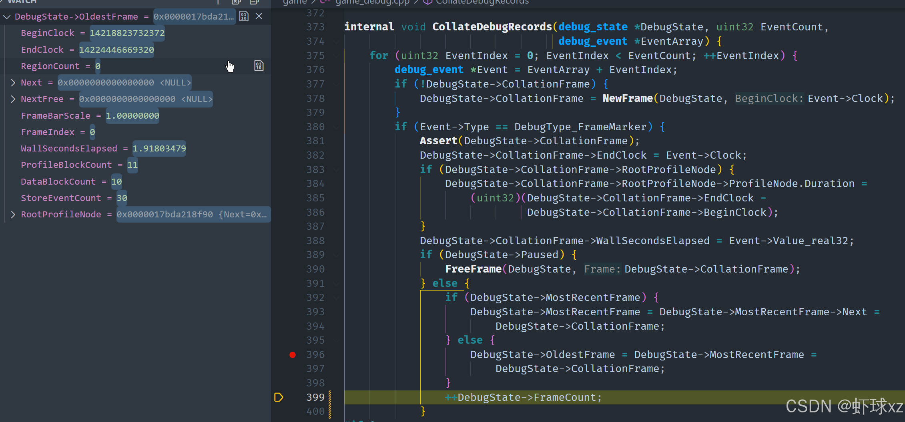View binary data for DebugState->OldestFrame
905x422 pixels.
pyautogui.click(x=244, y=16)
